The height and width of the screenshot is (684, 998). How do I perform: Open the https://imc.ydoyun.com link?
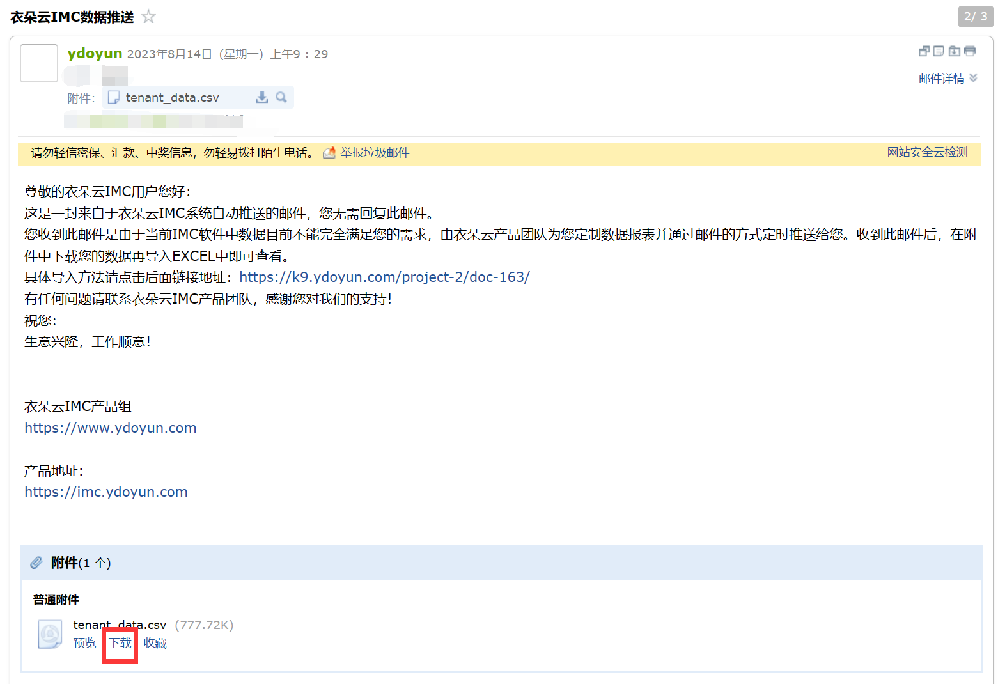pos(106,492)
